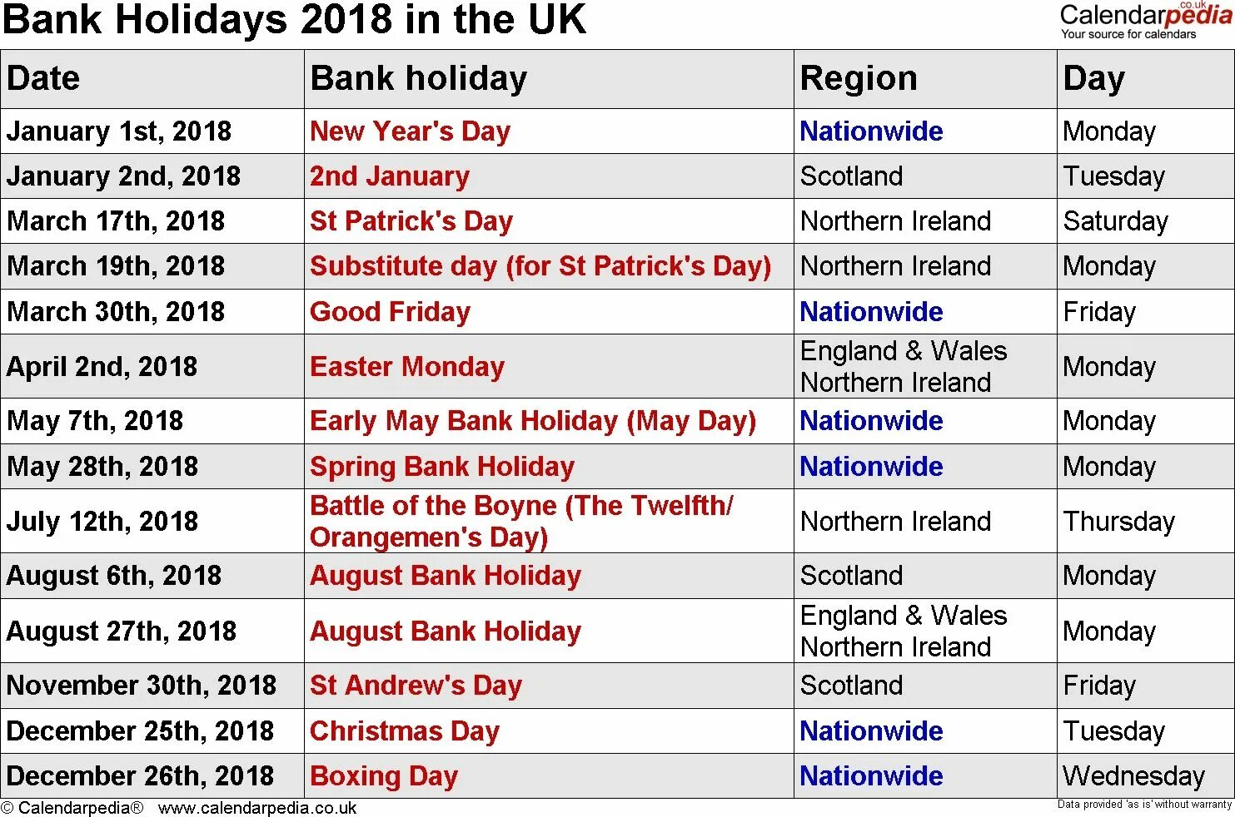Select the Boxing Day entry

pyautogui.click(x=384, y=776)
